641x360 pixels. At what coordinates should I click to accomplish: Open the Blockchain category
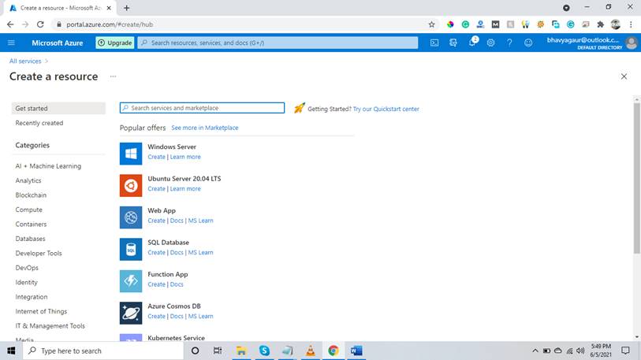click(31, 195)
